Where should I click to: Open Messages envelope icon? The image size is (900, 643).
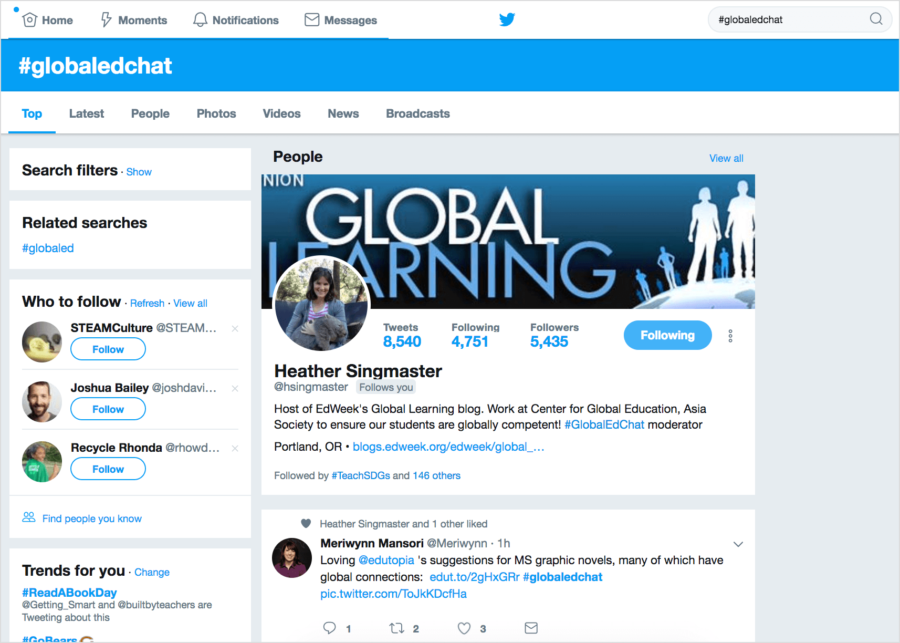(x=312, y=20)
